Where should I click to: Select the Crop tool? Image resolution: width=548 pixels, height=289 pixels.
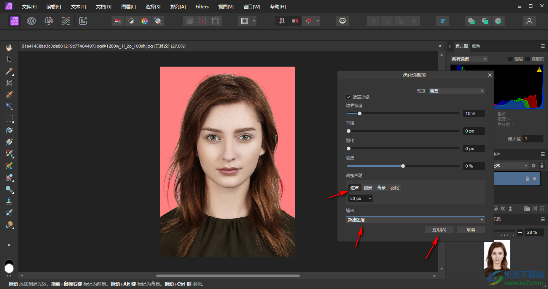(9, 83)
